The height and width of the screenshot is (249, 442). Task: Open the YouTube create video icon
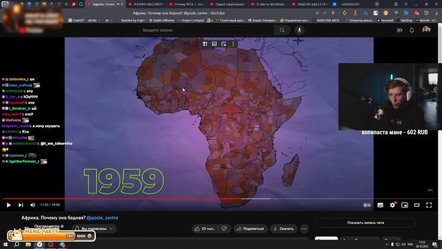pos(399,30)
